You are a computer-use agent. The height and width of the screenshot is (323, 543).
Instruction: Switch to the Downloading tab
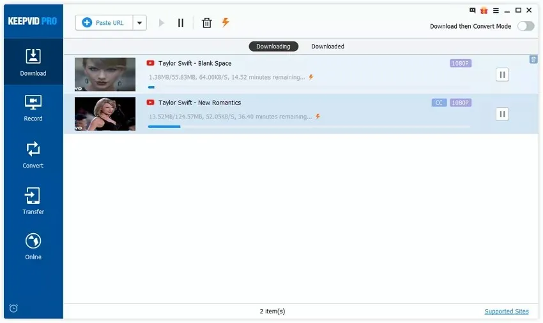(273, 47)
